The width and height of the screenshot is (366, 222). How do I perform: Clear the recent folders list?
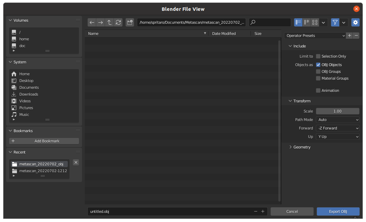point(76,162)
